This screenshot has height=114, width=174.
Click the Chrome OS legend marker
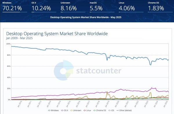pos(95,111)
